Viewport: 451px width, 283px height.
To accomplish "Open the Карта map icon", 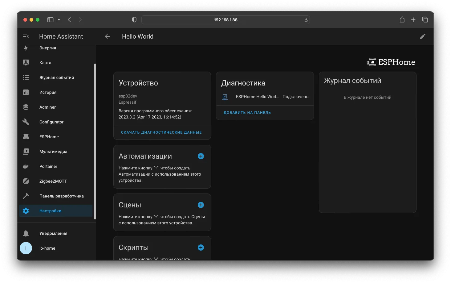I will click(x=26, y=63).
